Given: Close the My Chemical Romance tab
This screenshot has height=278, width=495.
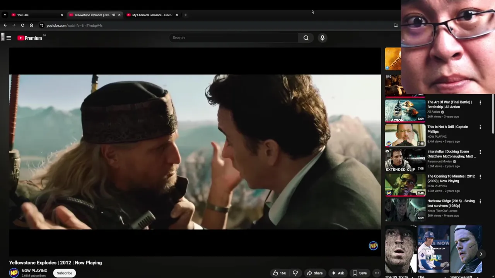Looking at the screenshot, I should click(177, 15).
